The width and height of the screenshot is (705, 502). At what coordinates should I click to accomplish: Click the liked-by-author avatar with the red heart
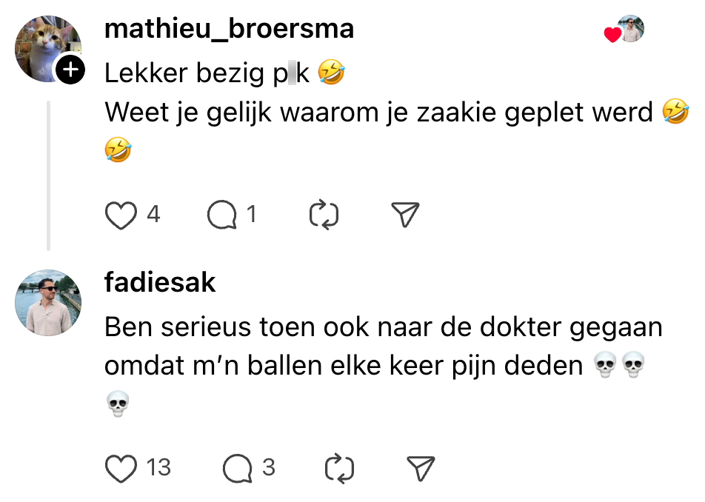(630, 30)
